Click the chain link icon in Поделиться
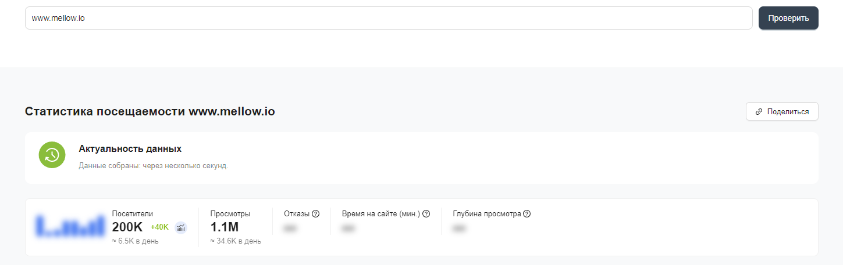Image resolution: width=843 pixels, height=265 pixels. tap(759, 112)
